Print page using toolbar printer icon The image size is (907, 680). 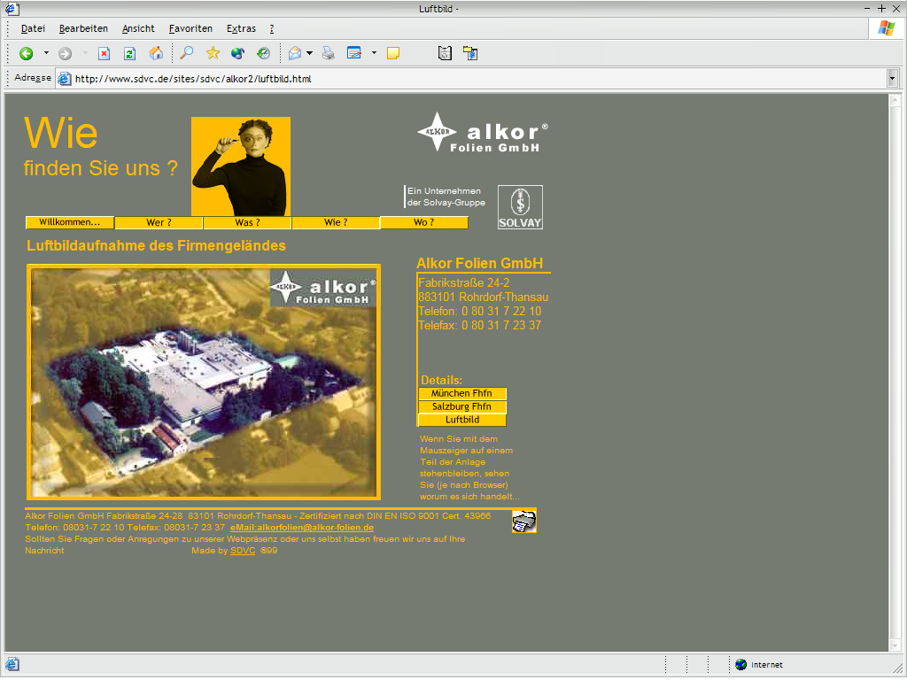click(x=329, y=54)
